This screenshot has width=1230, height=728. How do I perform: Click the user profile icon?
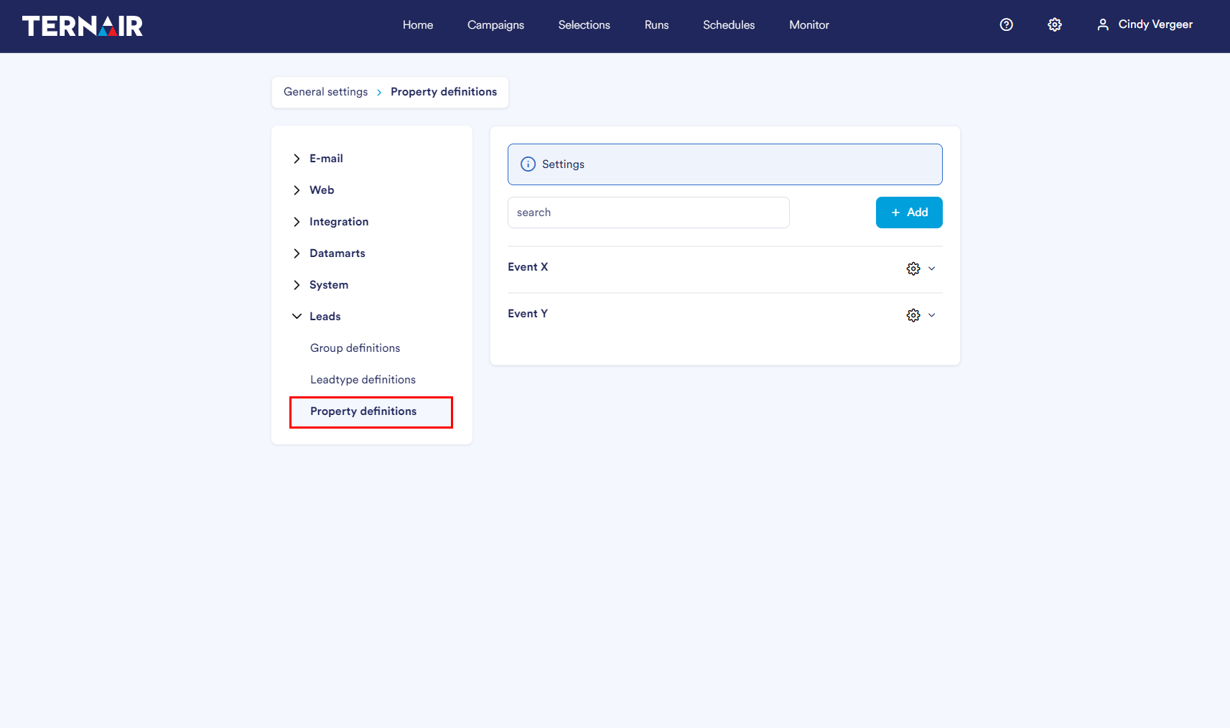[x=1103, y=25]
